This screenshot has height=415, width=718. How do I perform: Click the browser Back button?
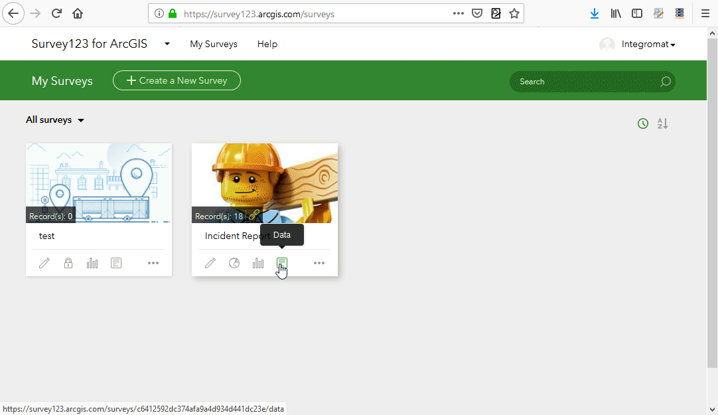click(13, 13)
